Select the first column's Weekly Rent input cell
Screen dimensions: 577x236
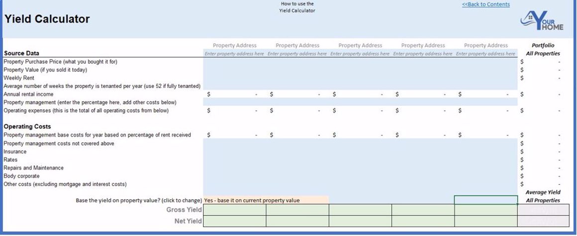pyautogui.click(x=234, y=78)
